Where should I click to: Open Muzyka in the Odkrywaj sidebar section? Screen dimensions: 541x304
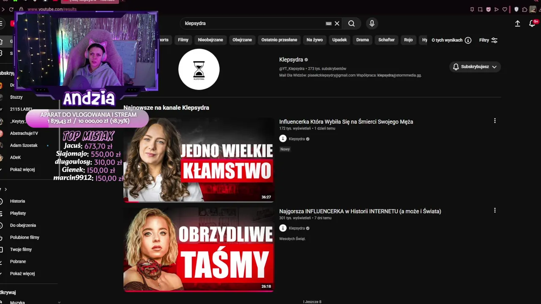coord(17,302)
